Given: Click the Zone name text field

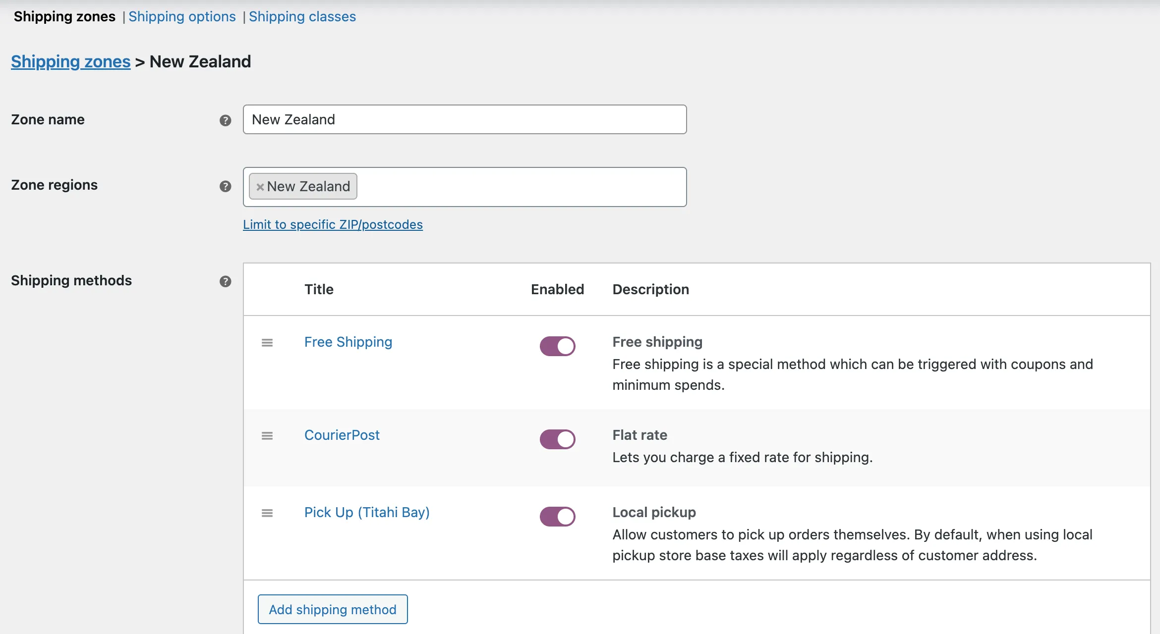Looking at the screenshot, I should [464, 119].
